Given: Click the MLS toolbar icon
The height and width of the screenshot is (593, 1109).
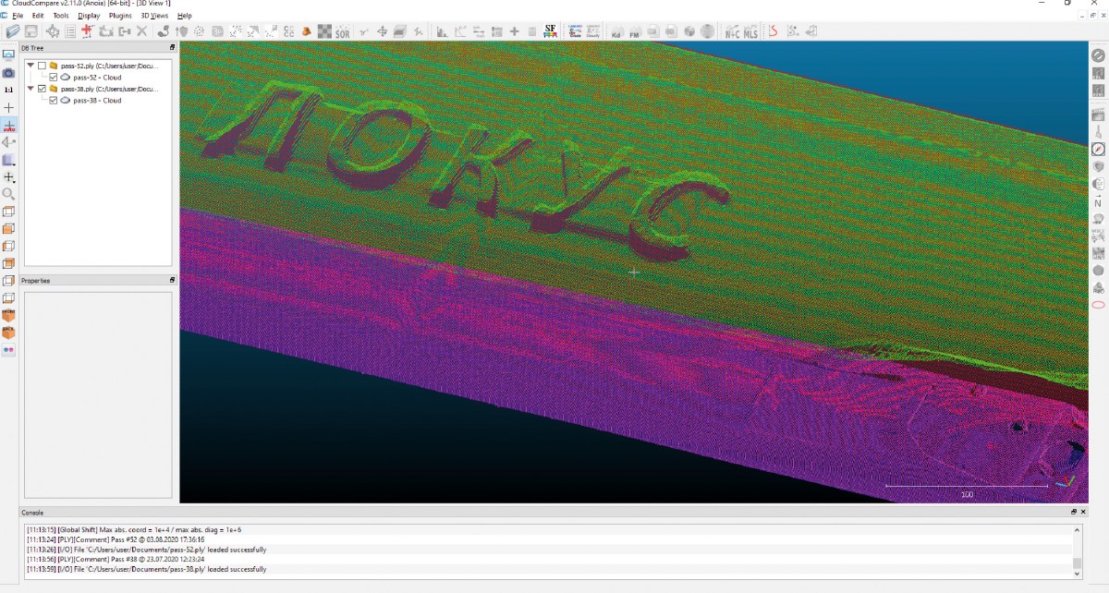Looking at the screenshot, I should (x=750, y=32).
